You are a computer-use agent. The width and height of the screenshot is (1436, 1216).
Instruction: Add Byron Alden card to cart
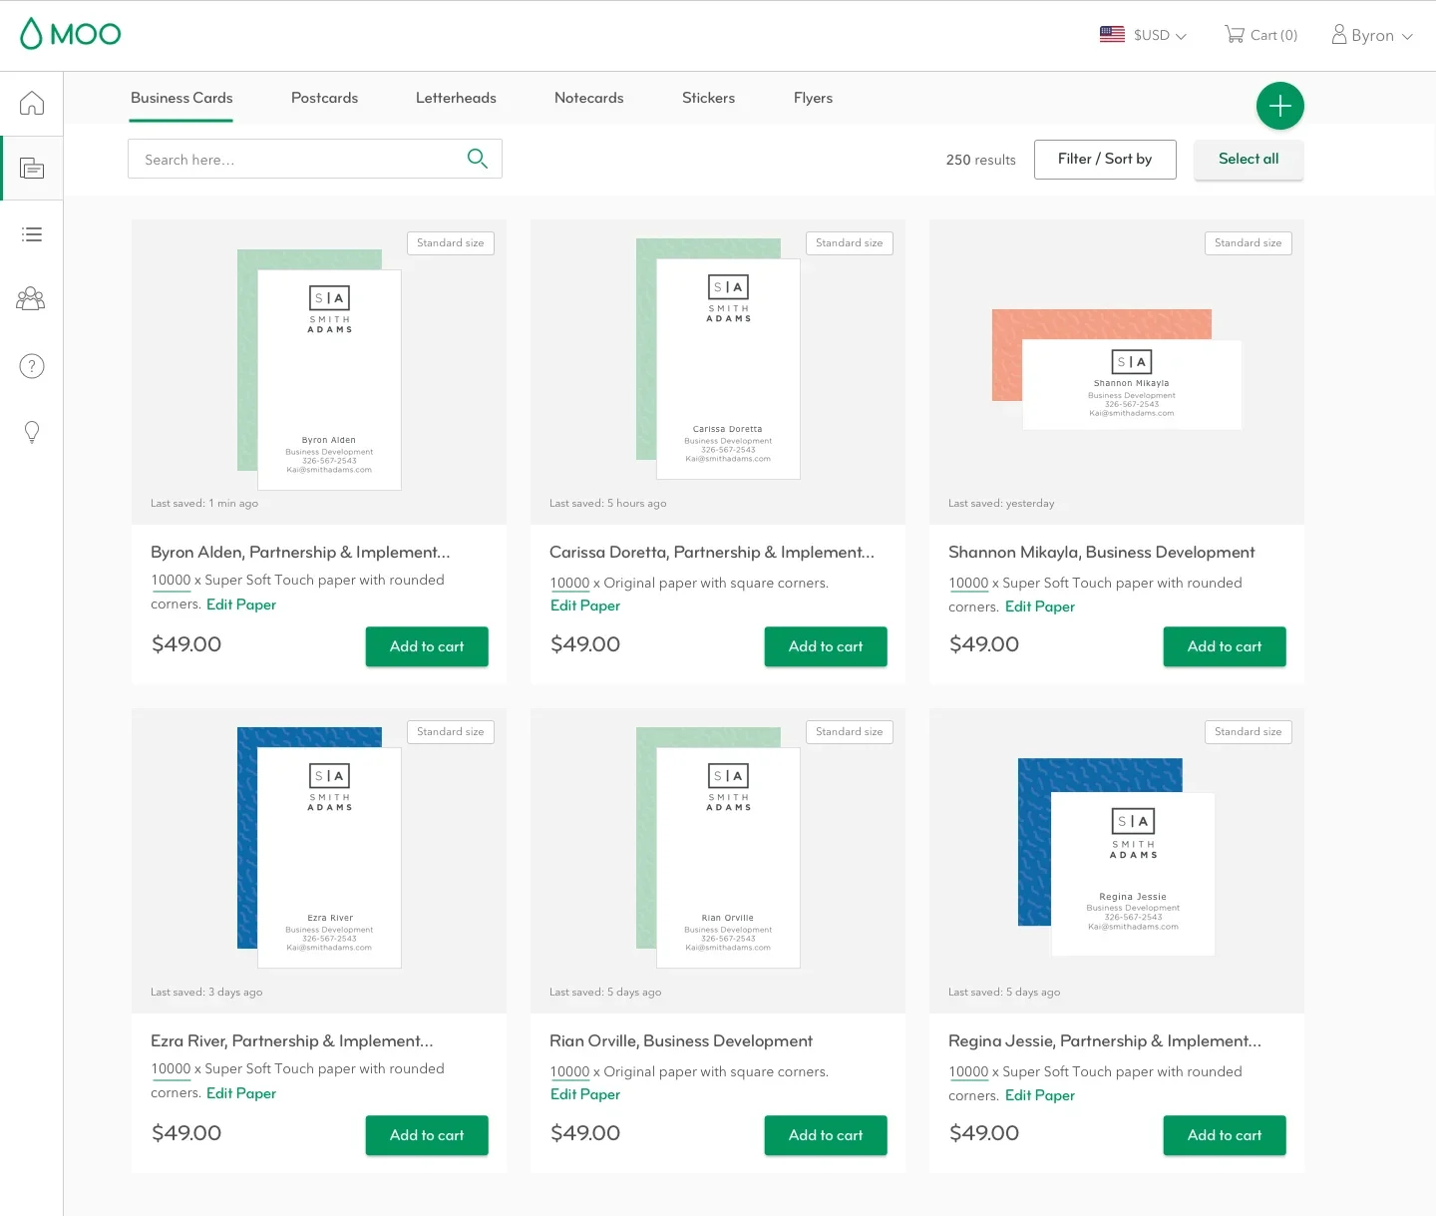[x=427, y=646]
